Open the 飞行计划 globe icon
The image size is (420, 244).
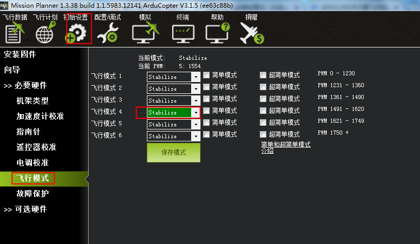pos(45,32)
